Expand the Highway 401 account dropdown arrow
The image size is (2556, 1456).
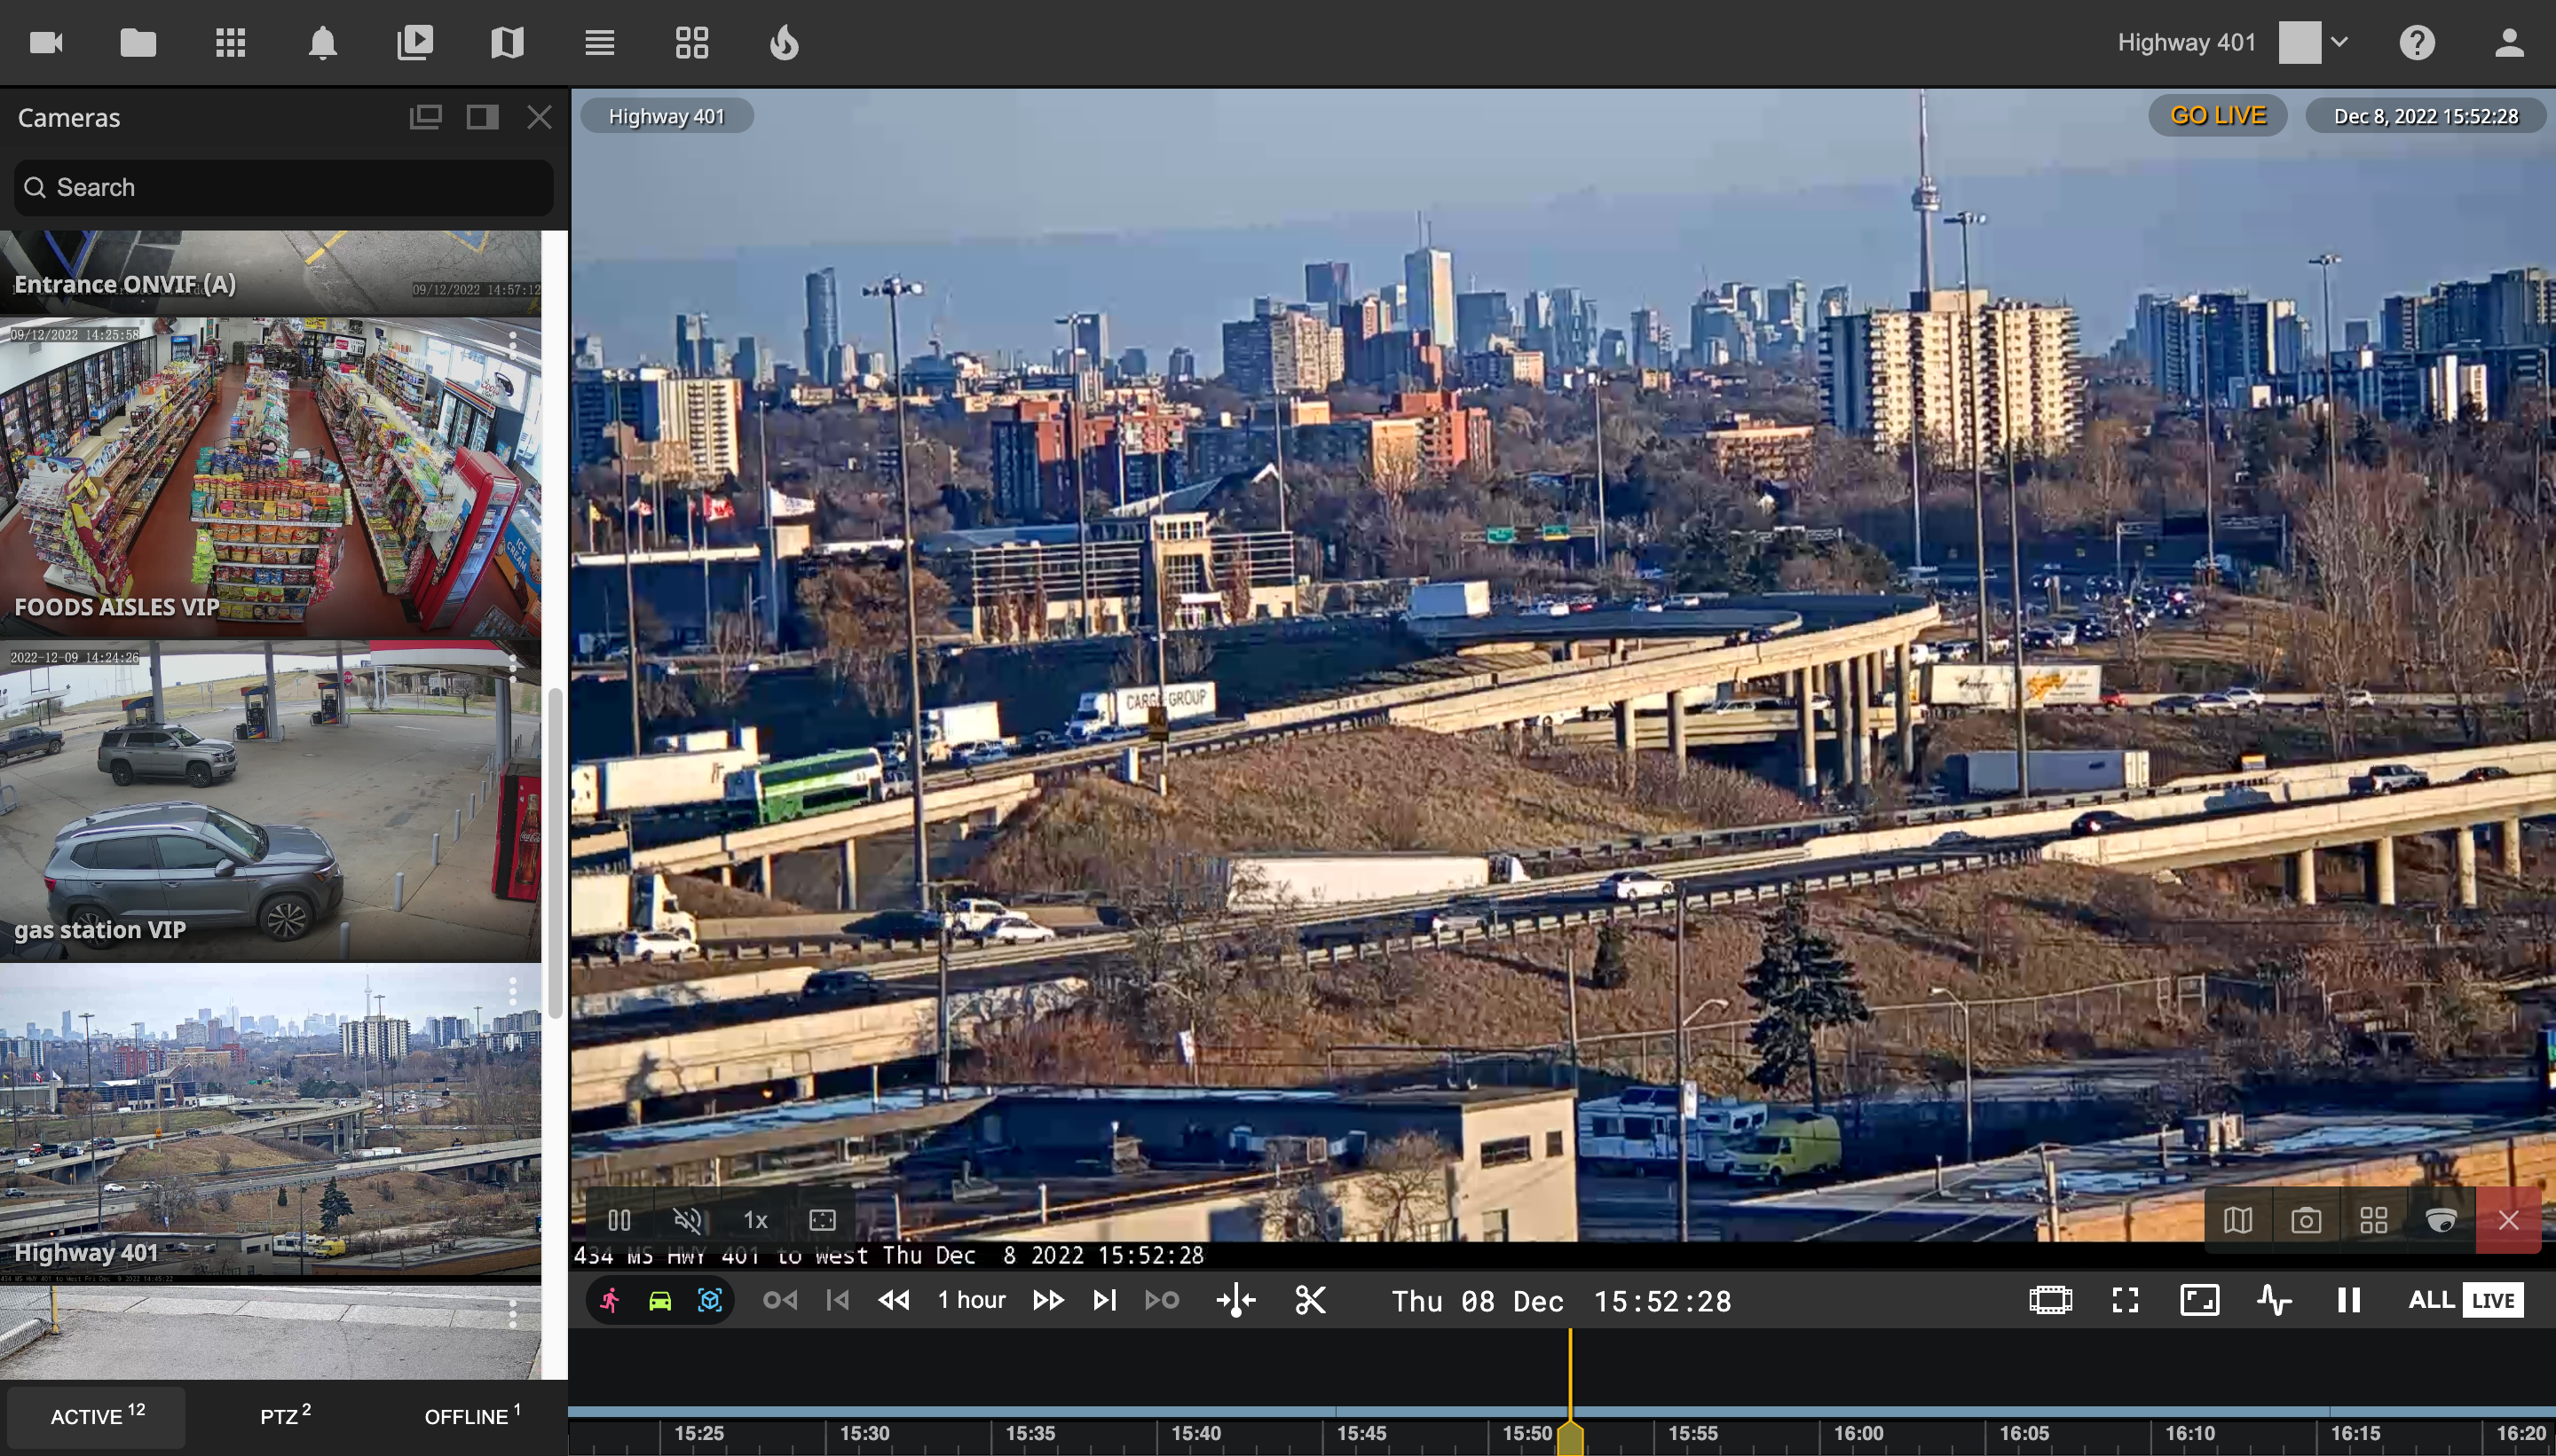coord(2339,43)
